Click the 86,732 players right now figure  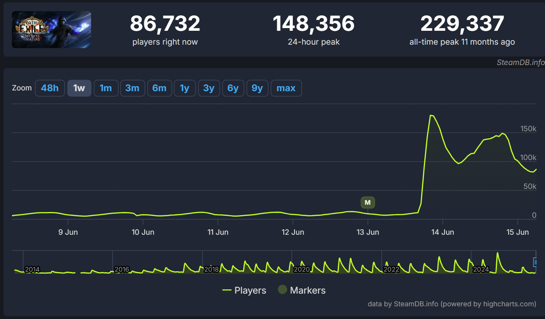(x=165, y=23)
